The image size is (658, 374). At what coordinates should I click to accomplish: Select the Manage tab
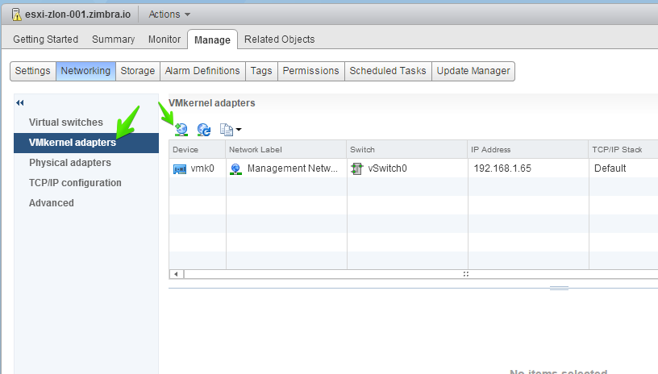tap(212, 39)
